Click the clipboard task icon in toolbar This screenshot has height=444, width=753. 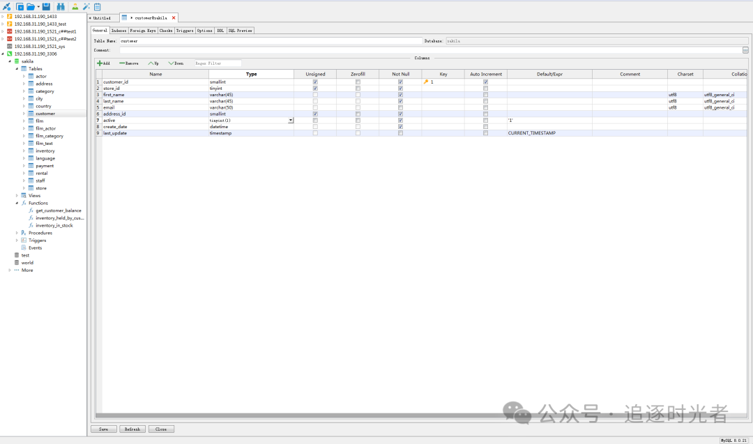click(x=98, y=6)
